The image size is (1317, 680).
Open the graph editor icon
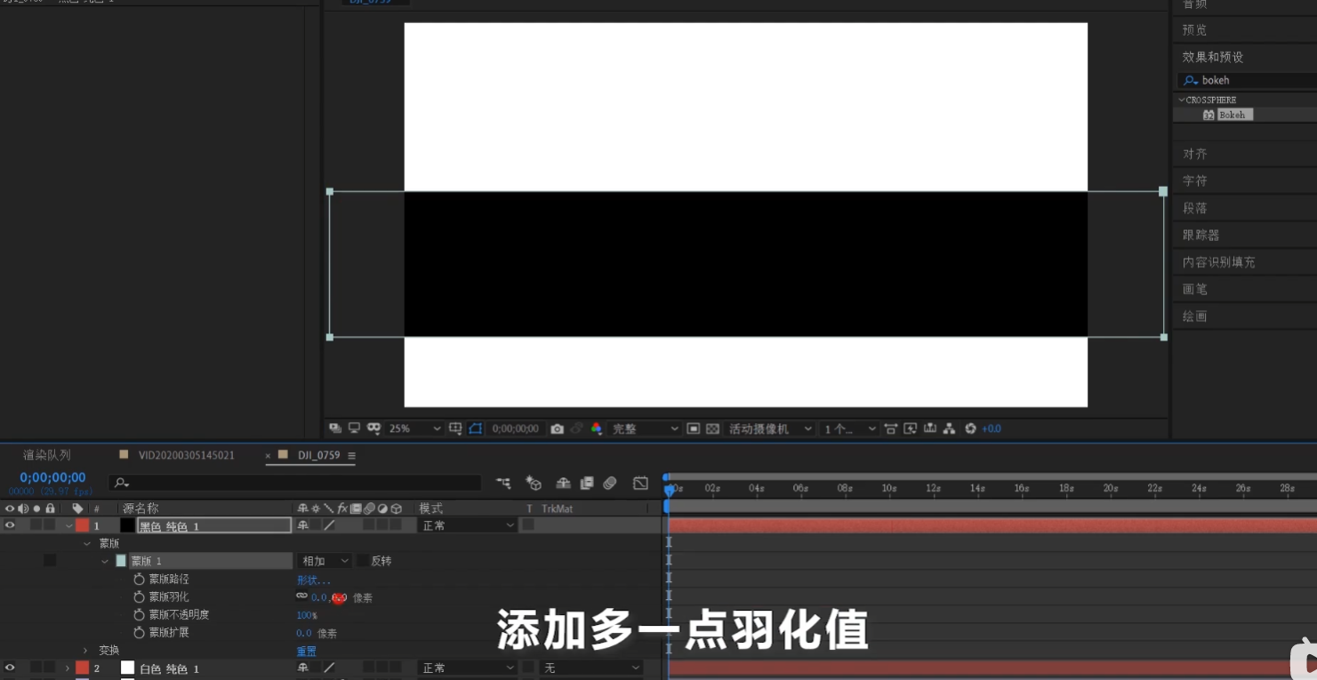[x=640, y=483]
